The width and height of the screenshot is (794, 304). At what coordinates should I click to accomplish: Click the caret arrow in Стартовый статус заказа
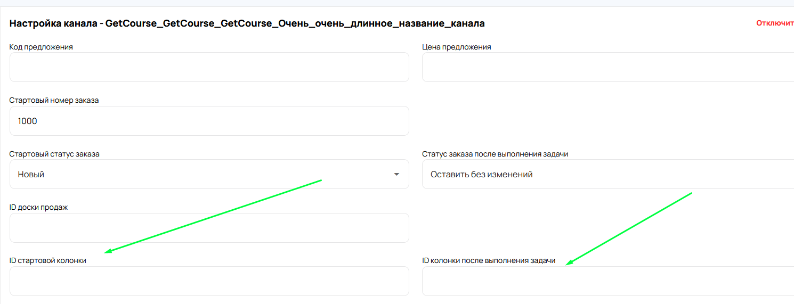pyautogui.click(x=396, y=174)
